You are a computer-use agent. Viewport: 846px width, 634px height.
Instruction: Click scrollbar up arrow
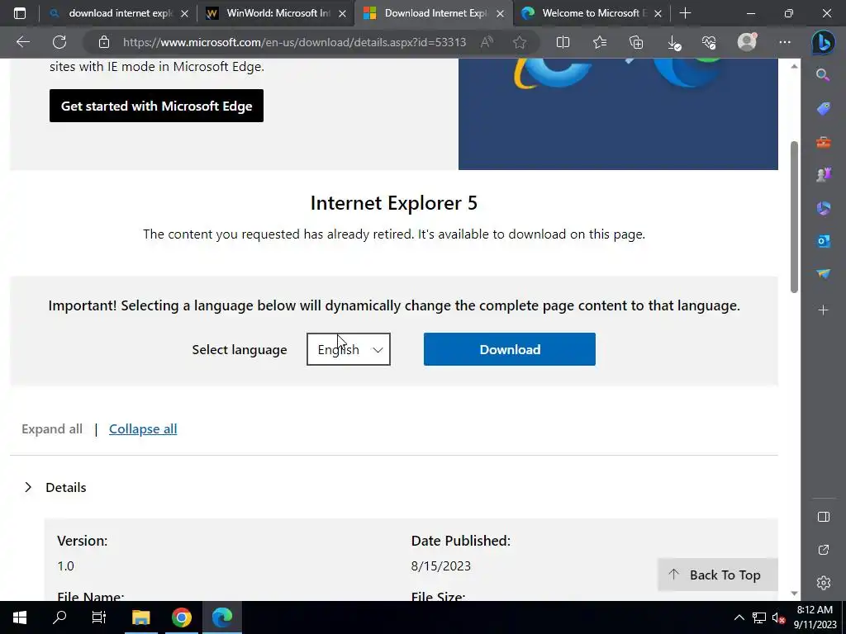(x=794, y=66)
